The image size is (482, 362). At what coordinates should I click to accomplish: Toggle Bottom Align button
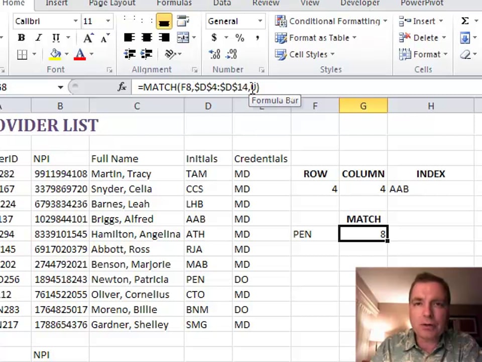164,21
